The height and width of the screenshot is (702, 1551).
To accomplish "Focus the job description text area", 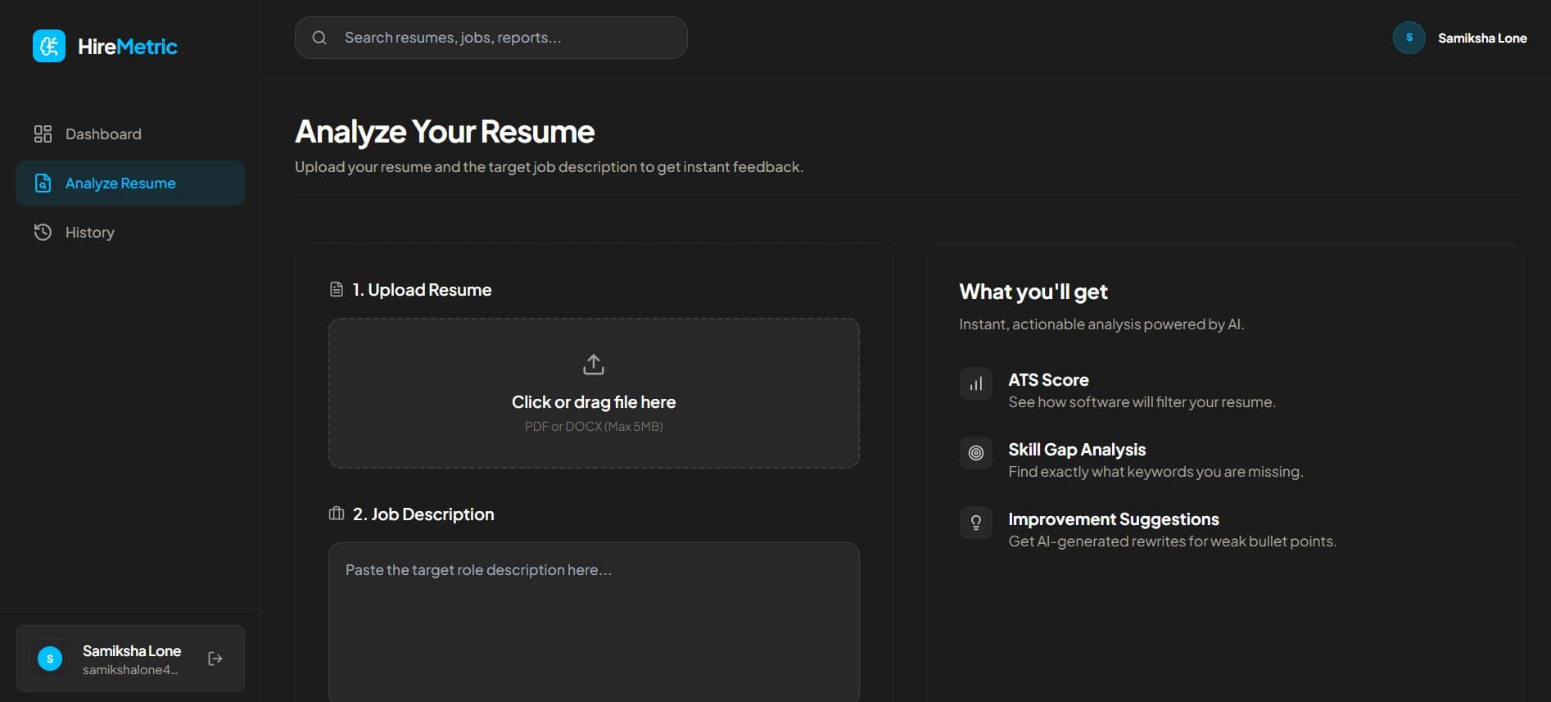I will [x=594, y=622].
